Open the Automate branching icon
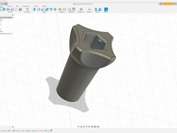This screenshot has width=177, height=133. tap(27, 9)
